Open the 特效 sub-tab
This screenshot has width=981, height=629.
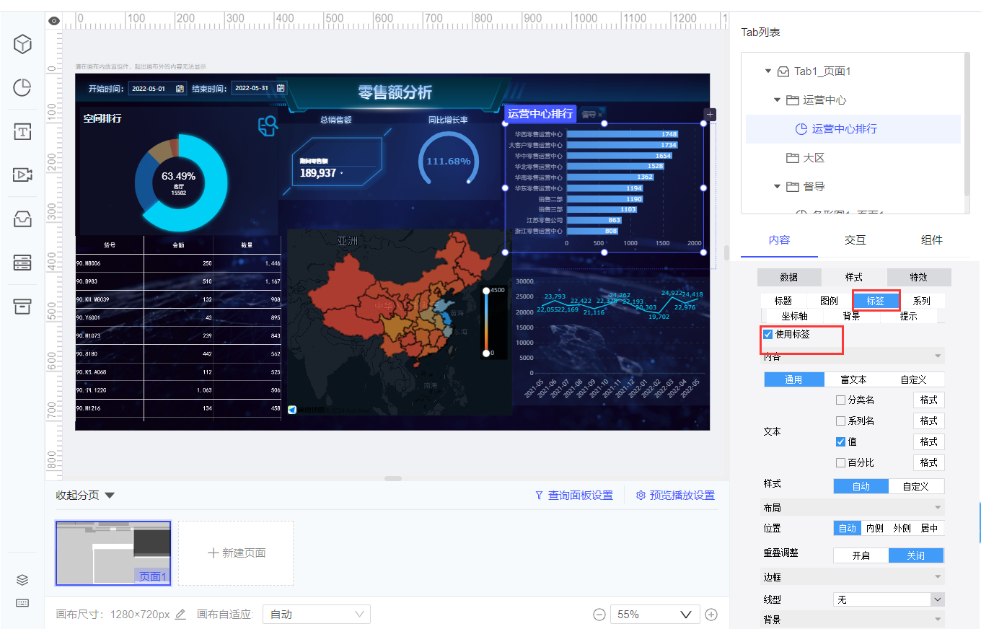(919, 277)
